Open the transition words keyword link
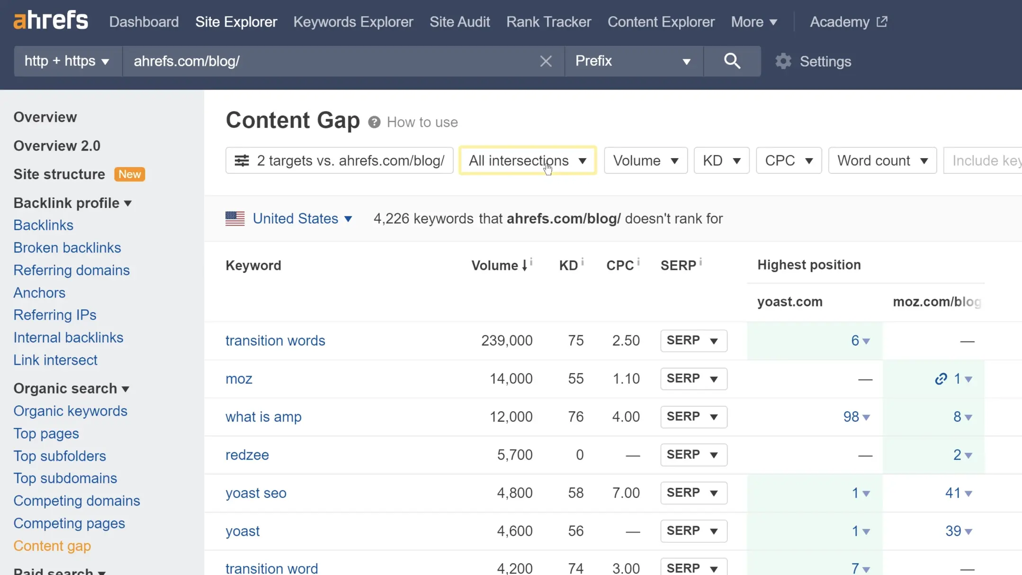The width and height of the screenshot is (1022, 575). [275, 341]
